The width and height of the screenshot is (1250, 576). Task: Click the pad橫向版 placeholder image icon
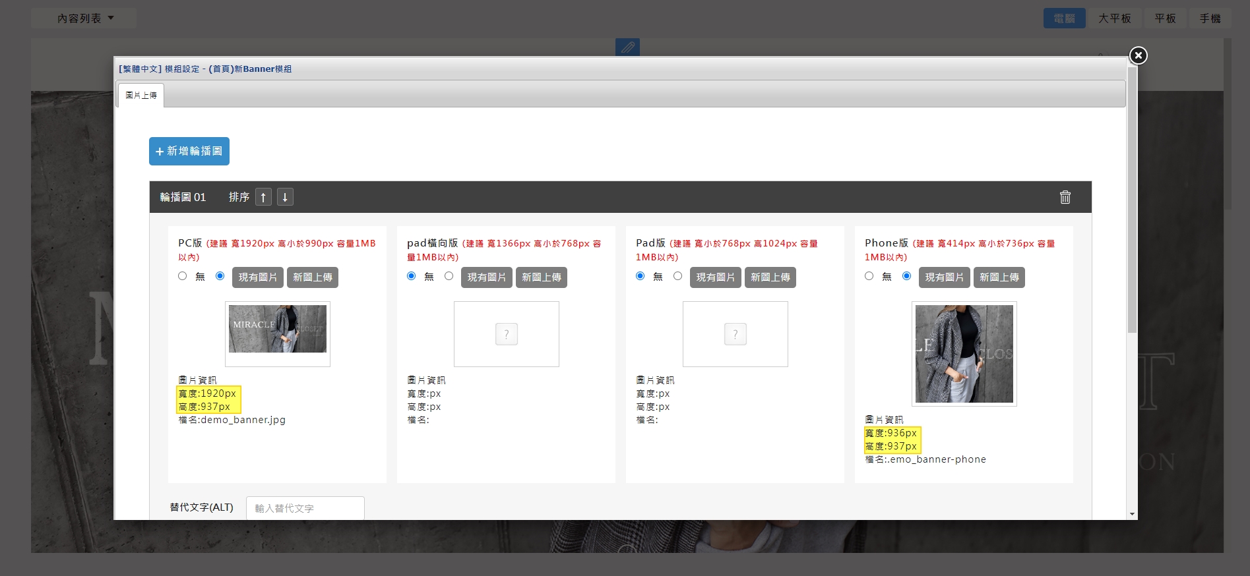point(506,334)
